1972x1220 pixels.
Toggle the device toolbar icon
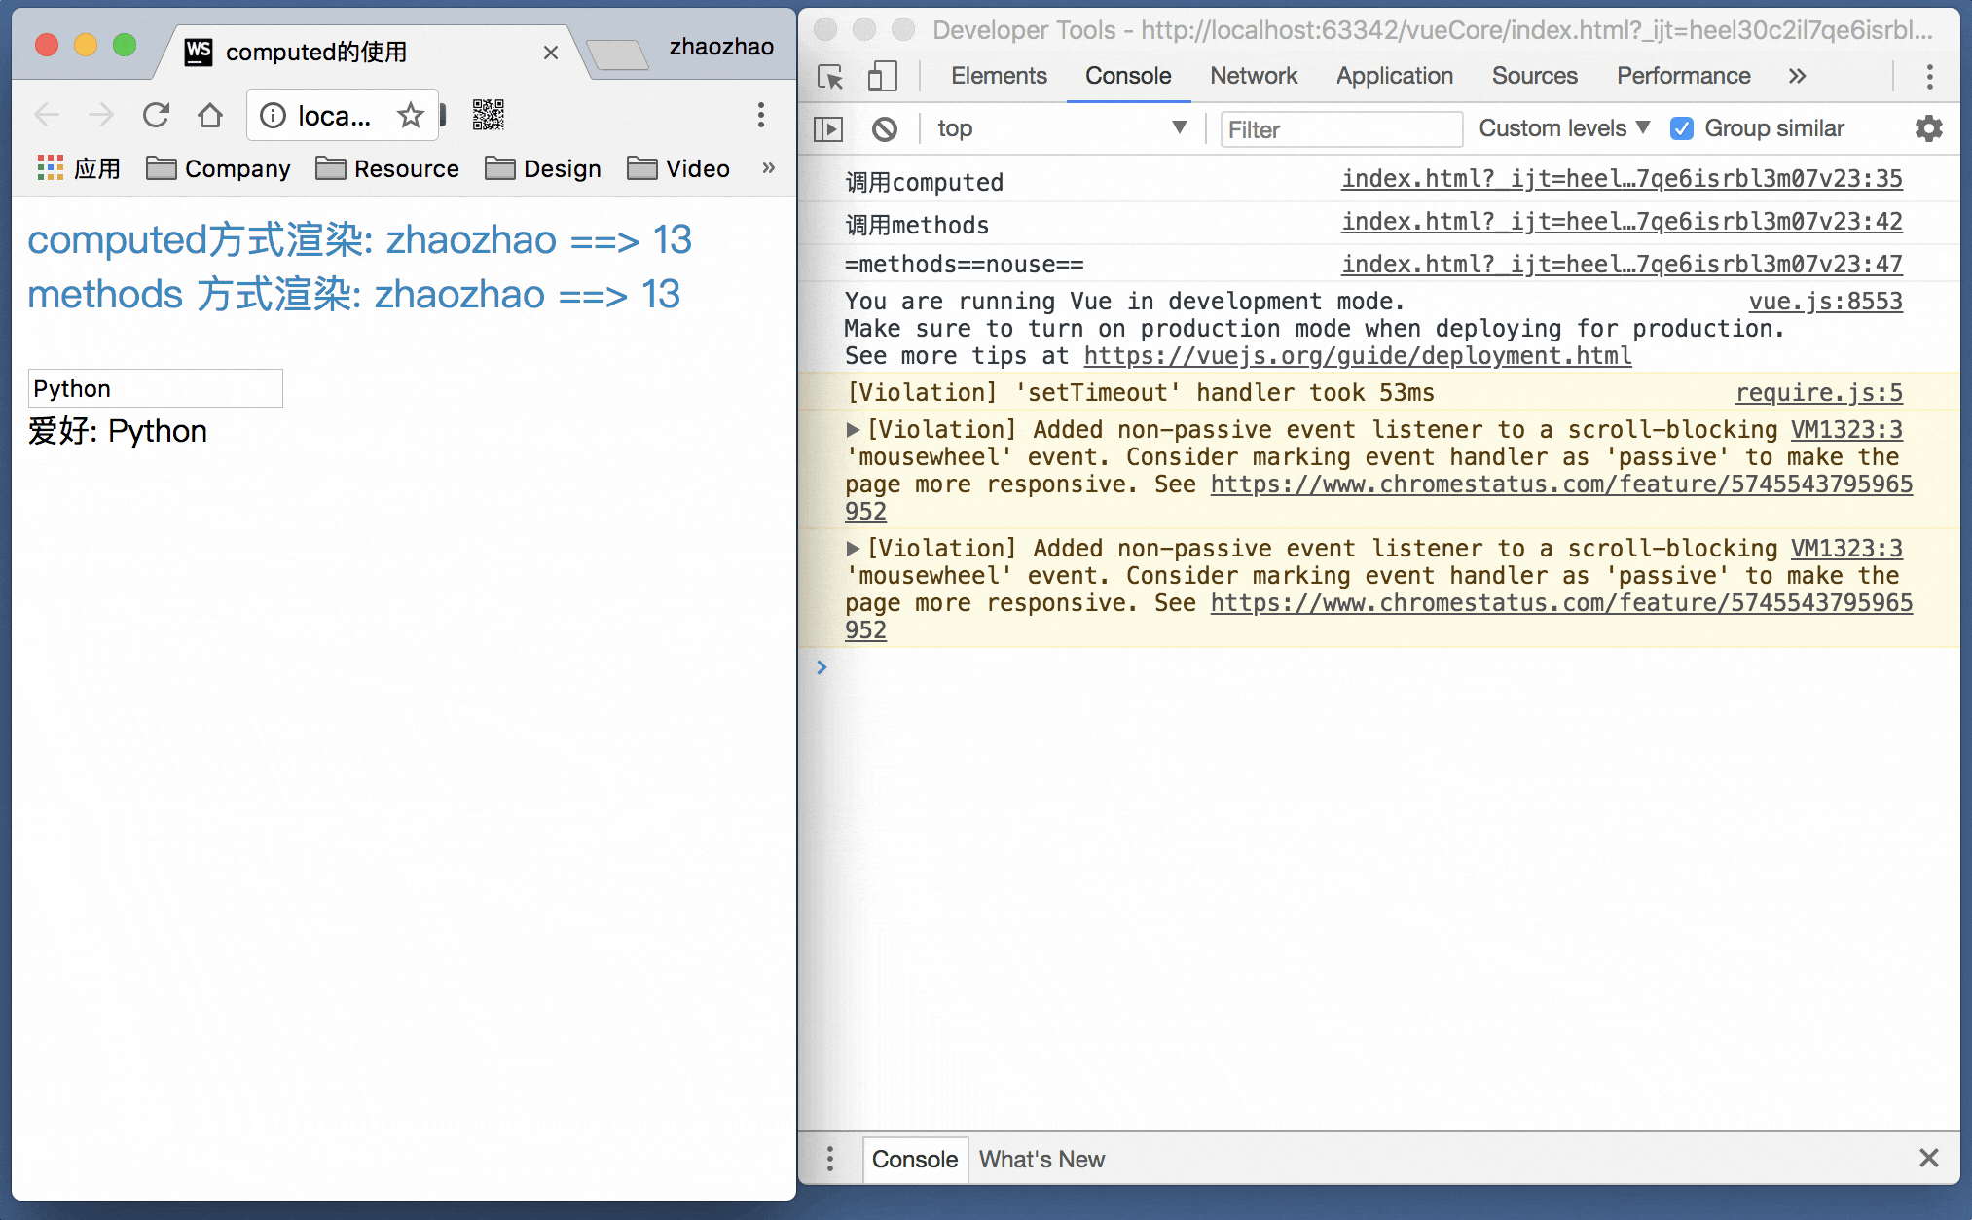point(882,77)
